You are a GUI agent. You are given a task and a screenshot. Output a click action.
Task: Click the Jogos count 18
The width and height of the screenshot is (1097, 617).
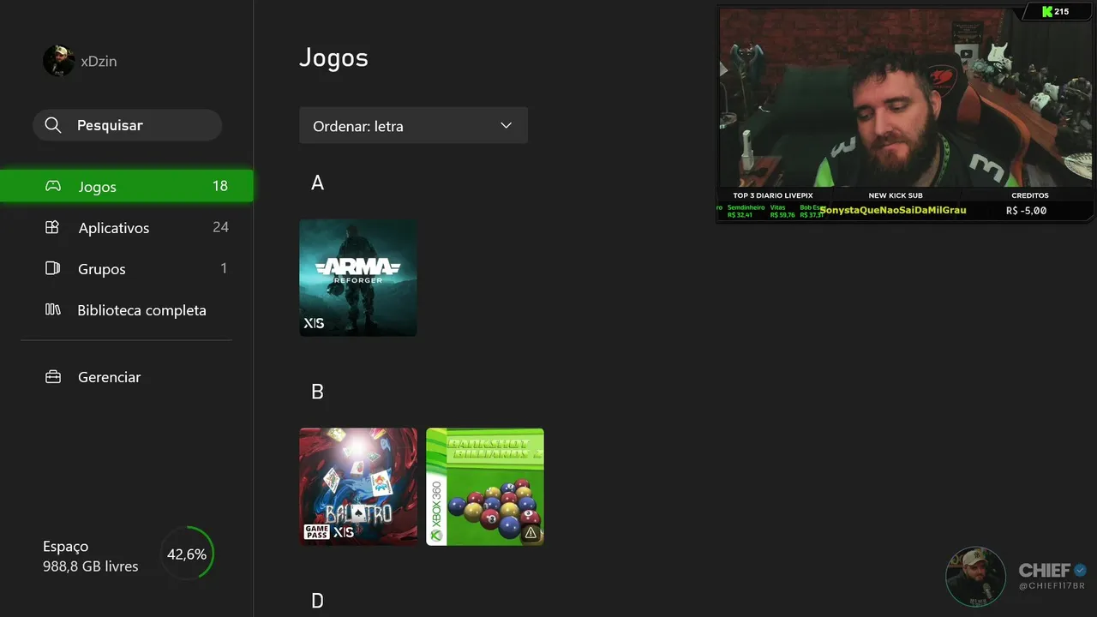220,186
